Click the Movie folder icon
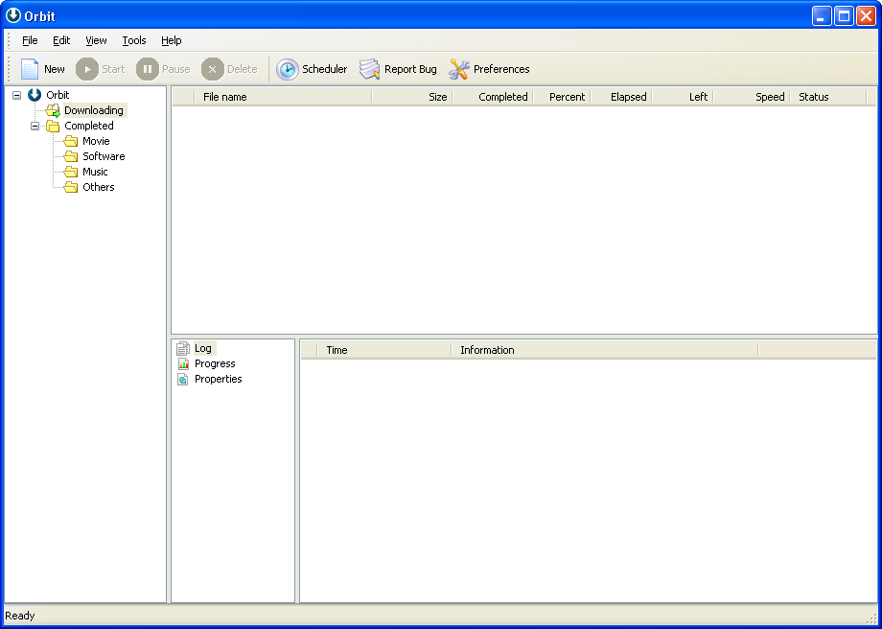Viewport: 882px width, 629px height. tap(71, 141)
